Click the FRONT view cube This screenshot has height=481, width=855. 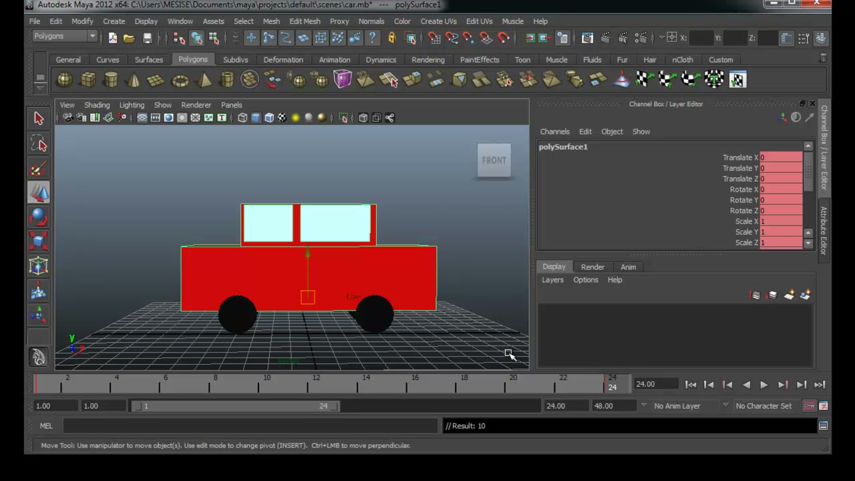(x=494, y=160)
